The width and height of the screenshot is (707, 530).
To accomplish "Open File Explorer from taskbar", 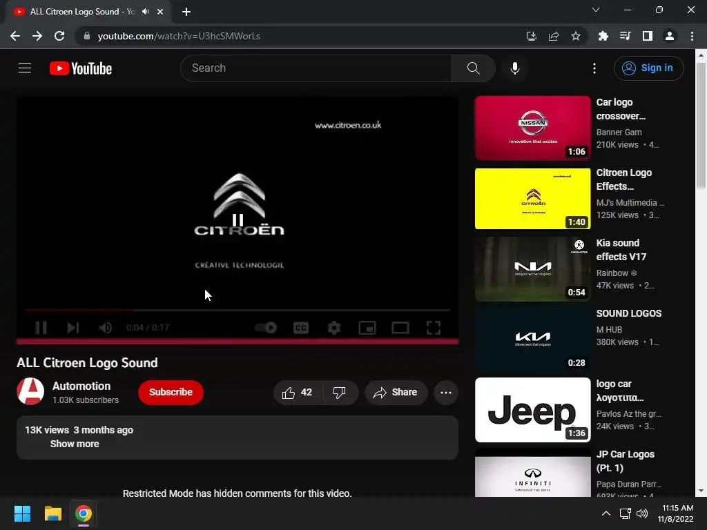I will (x=52, y=513).
